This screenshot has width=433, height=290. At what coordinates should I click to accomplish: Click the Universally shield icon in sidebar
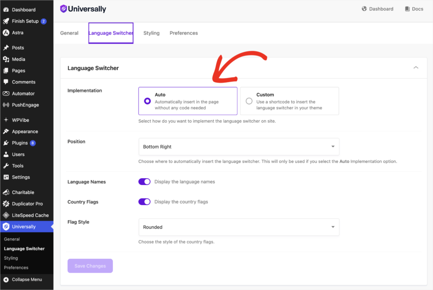coord(6,226)
